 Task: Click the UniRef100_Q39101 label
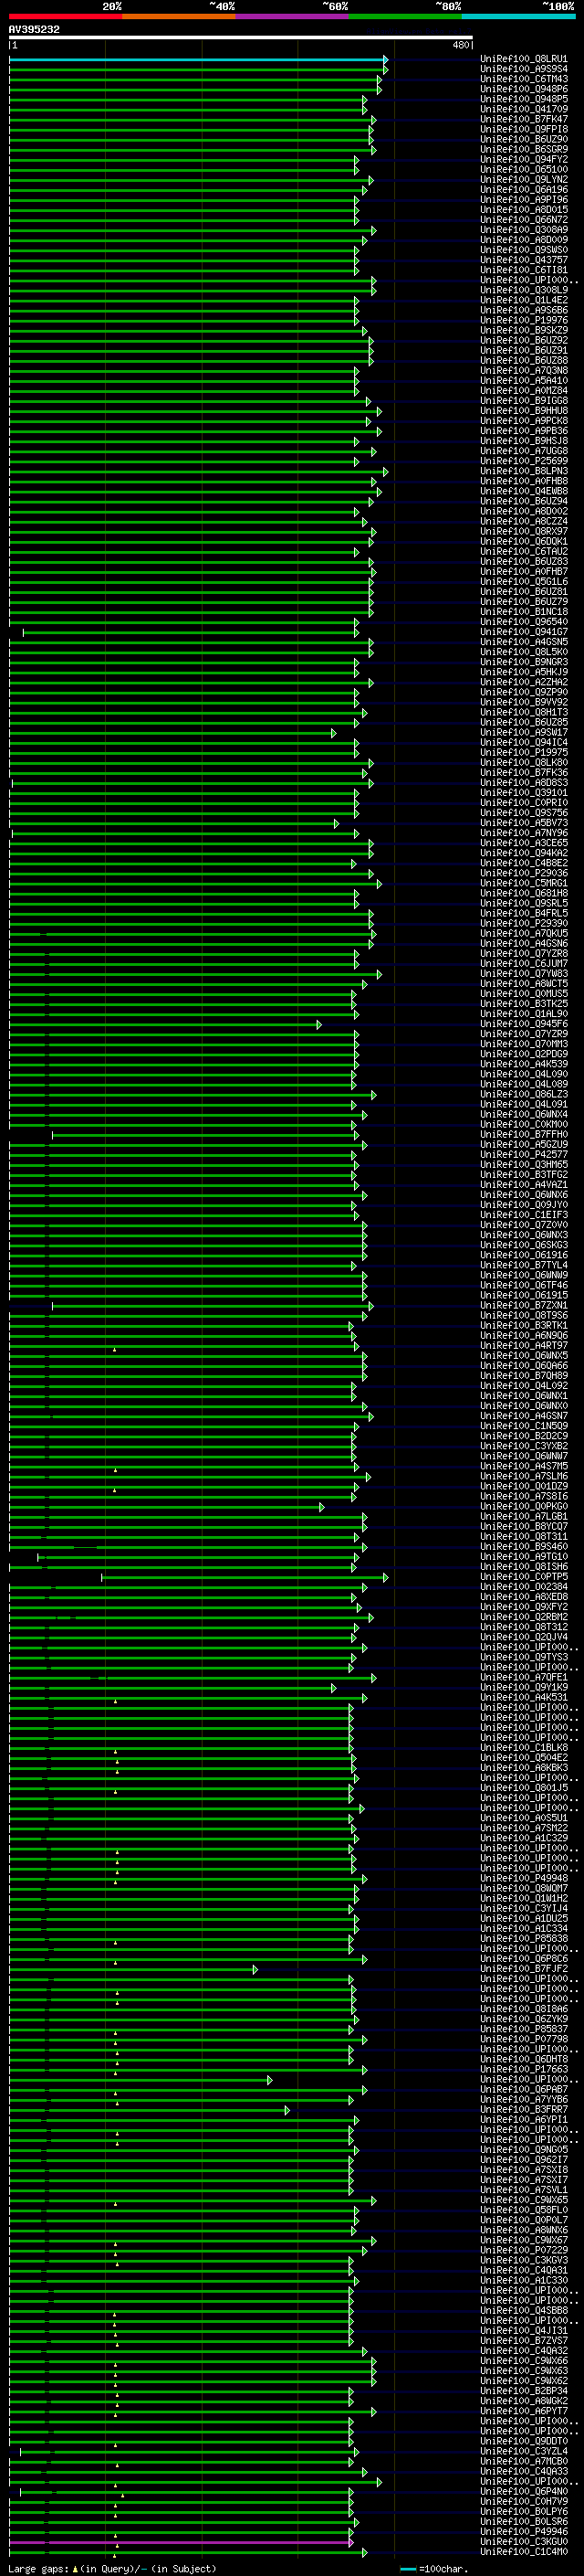(524, 792)
